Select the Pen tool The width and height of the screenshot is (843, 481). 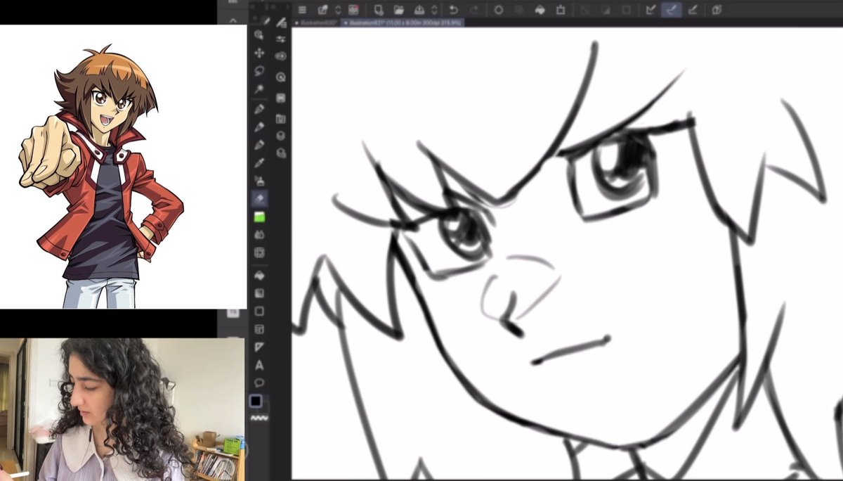pyautogui.click(x=259, y=109)
